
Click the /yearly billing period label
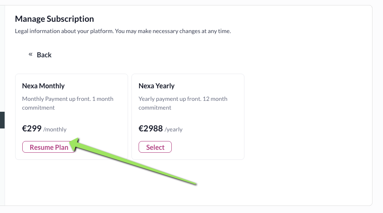coord(173,130)
